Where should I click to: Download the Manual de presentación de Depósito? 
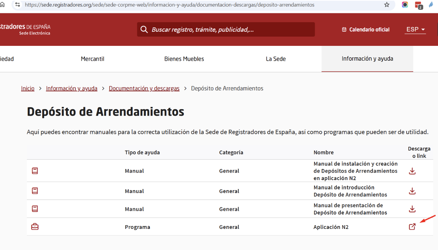pos(412,209)
